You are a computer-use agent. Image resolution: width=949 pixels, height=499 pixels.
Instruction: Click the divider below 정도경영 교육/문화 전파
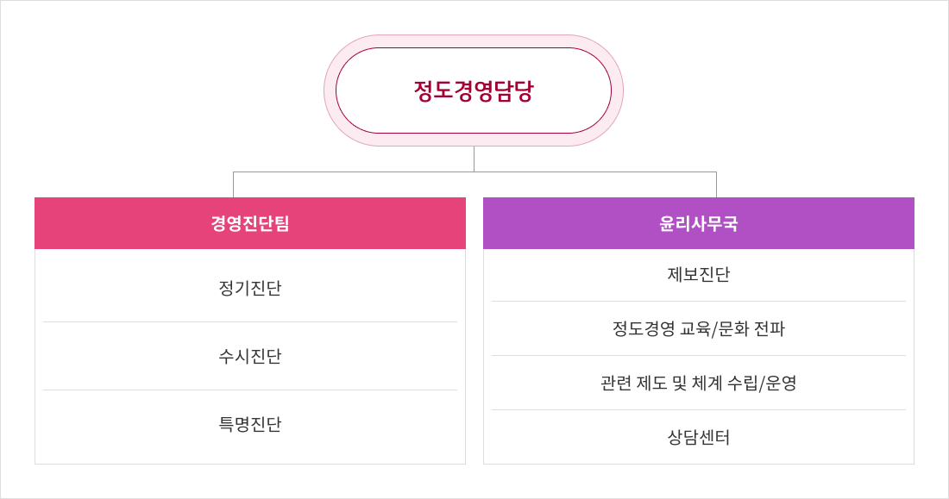(x=699, y=356)
